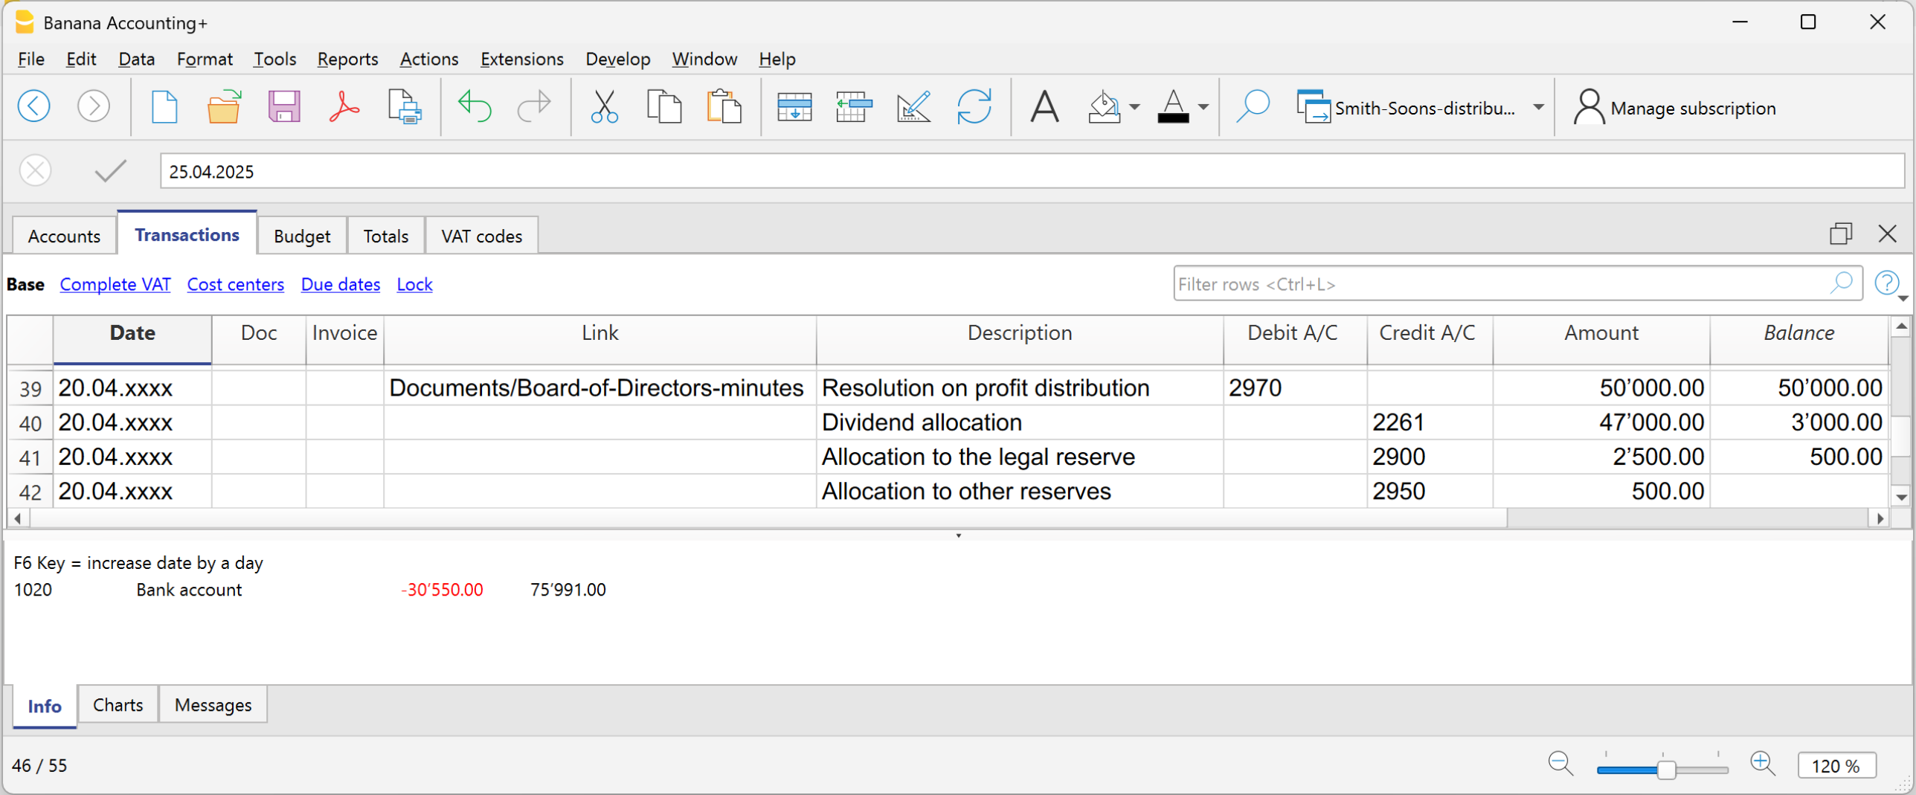This screenshot has width=1916, height=795.
Task: Select the Cost centers view link
Action: pyautogui.click(x=235, y=284)
